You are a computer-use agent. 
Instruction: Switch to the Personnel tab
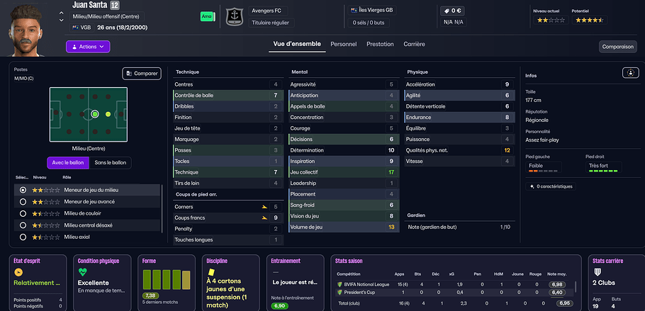click(343, 44)
